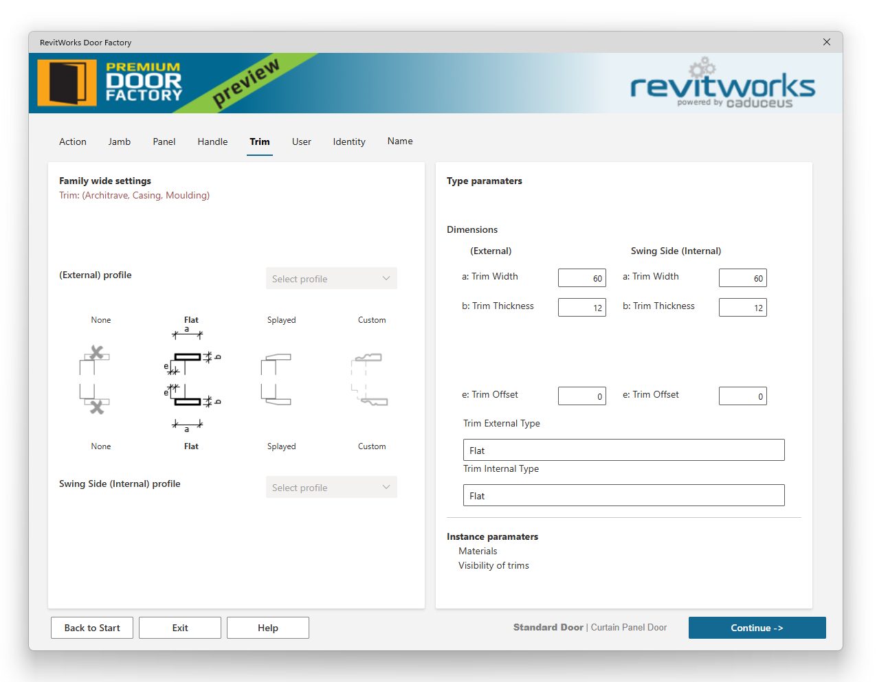Click the Premium Door Factory logo
This screenshot has height=682, width=877.
[110, 82]
